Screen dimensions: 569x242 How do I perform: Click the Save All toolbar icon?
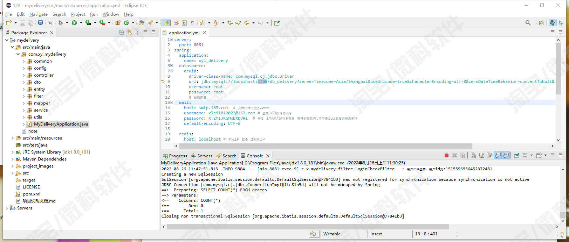point(30,23)
